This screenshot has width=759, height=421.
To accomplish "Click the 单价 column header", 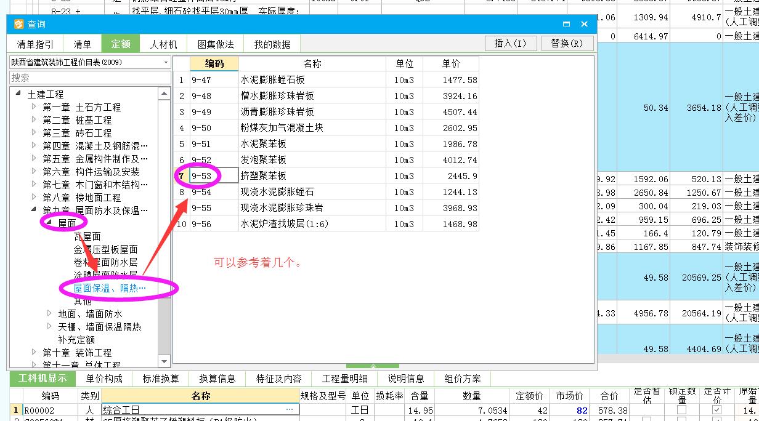I will point(451,63).
